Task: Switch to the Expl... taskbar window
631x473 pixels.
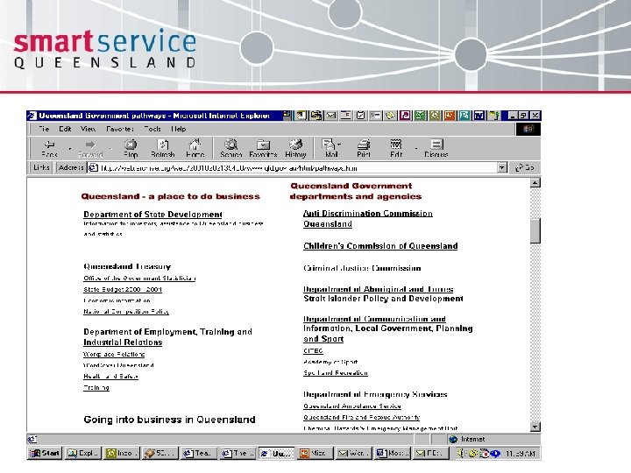Action: (x=82, y=454)
